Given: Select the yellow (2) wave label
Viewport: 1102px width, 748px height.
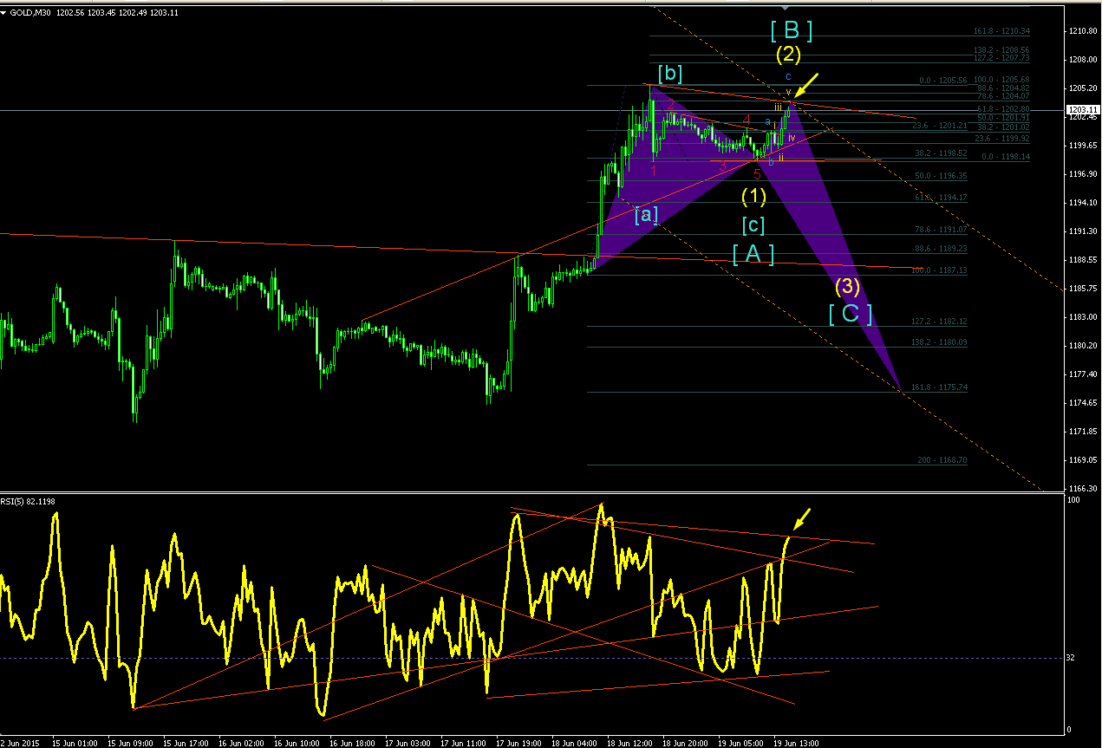Looking at the screenshot, I should click(788, 55).
